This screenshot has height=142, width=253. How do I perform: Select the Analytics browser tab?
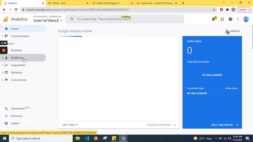tap(23, 3)
